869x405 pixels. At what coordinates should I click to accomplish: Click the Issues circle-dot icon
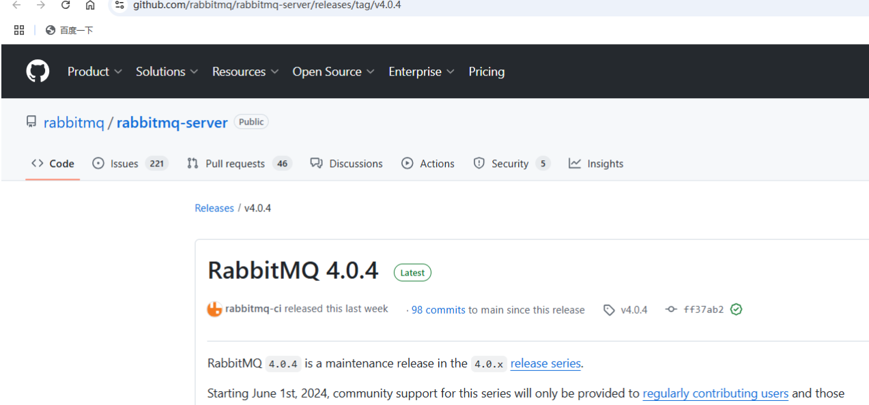pyautogui.click(x=98, y=164)
